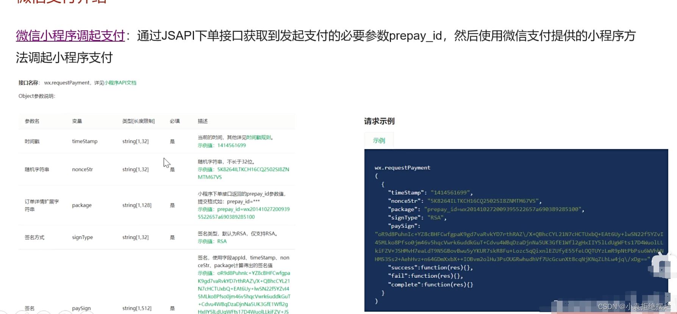Click the 示例值: 1414561699 text
Image resolution: width=677 pixels, height=314 pixels.
point(222,145)
